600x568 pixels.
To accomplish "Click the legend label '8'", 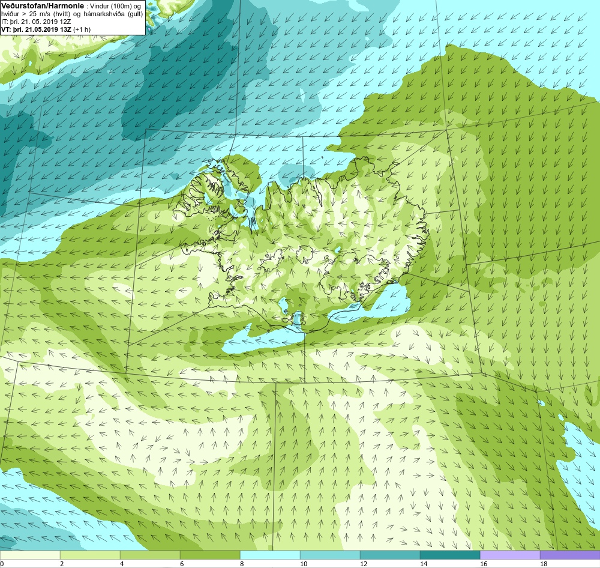I will pos(242,564).
